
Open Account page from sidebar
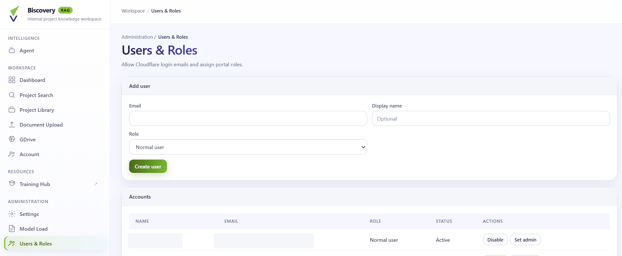click(55, 154)
